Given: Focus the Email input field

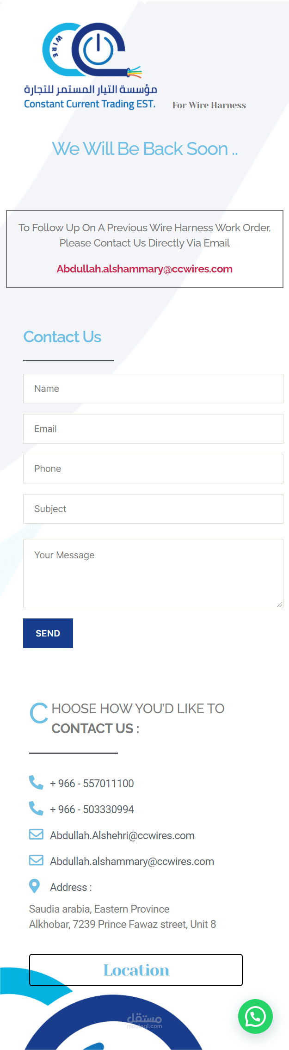Looking at the screenshot, I should 153,429.
